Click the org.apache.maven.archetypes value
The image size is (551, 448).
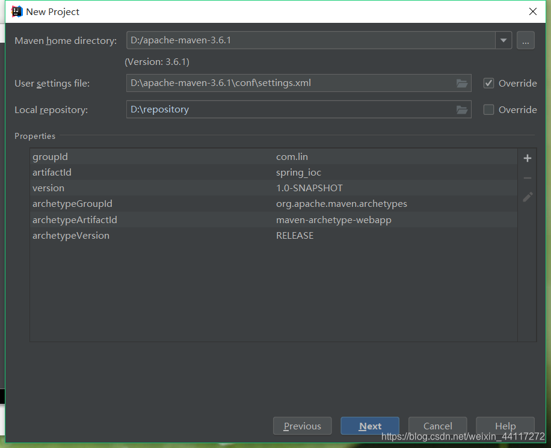342,204
